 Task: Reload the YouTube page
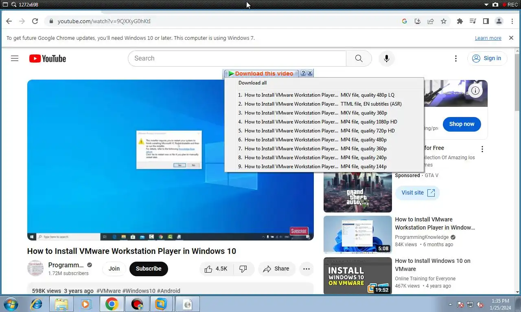[35, 21]
